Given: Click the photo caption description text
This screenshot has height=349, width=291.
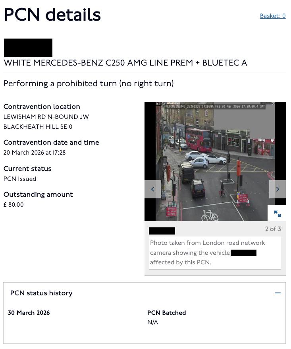Looking at the screenshot, I should pyautogui.click(x=207, y=252).
